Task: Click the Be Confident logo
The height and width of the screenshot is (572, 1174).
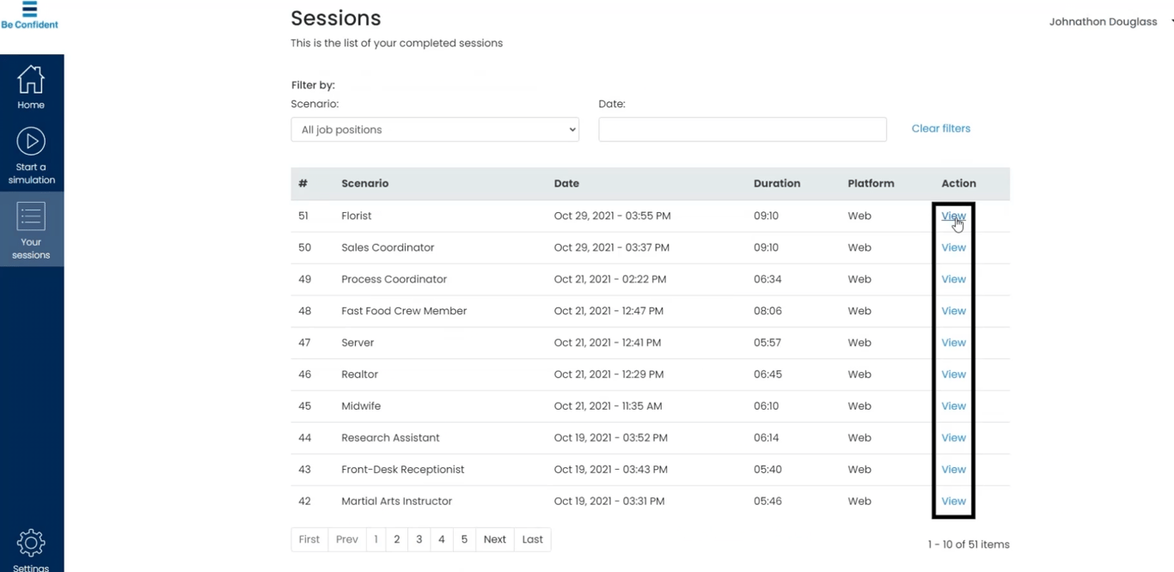Action: (29, 15)
